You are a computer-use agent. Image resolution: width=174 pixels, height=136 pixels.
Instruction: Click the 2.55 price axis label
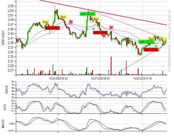(11, 6)
